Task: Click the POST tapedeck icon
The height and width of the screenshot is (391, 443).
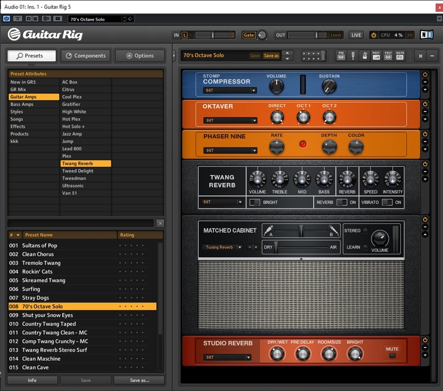Action: [x=388, y=55]
